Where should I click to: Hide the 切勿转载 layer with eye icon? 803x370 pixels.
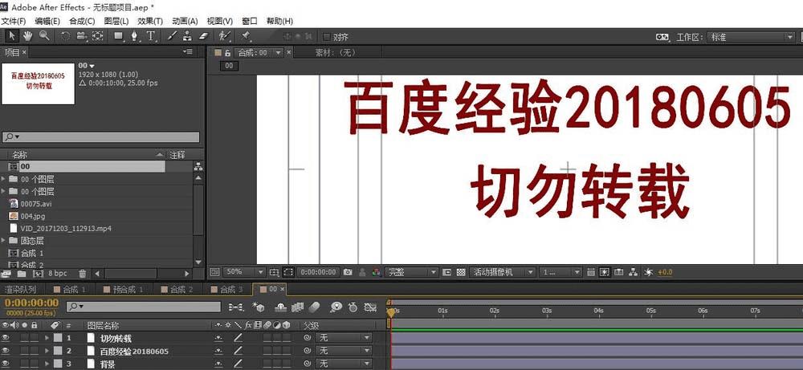click(6, 338)
